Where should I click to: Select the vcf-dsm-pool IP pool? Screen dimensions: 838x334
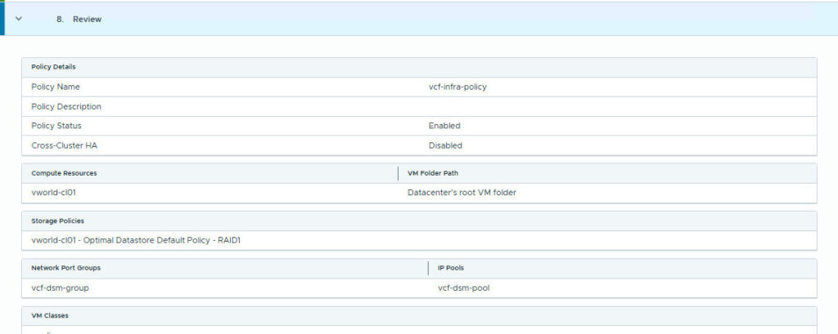pyautogui.click(x=464, y=287)
